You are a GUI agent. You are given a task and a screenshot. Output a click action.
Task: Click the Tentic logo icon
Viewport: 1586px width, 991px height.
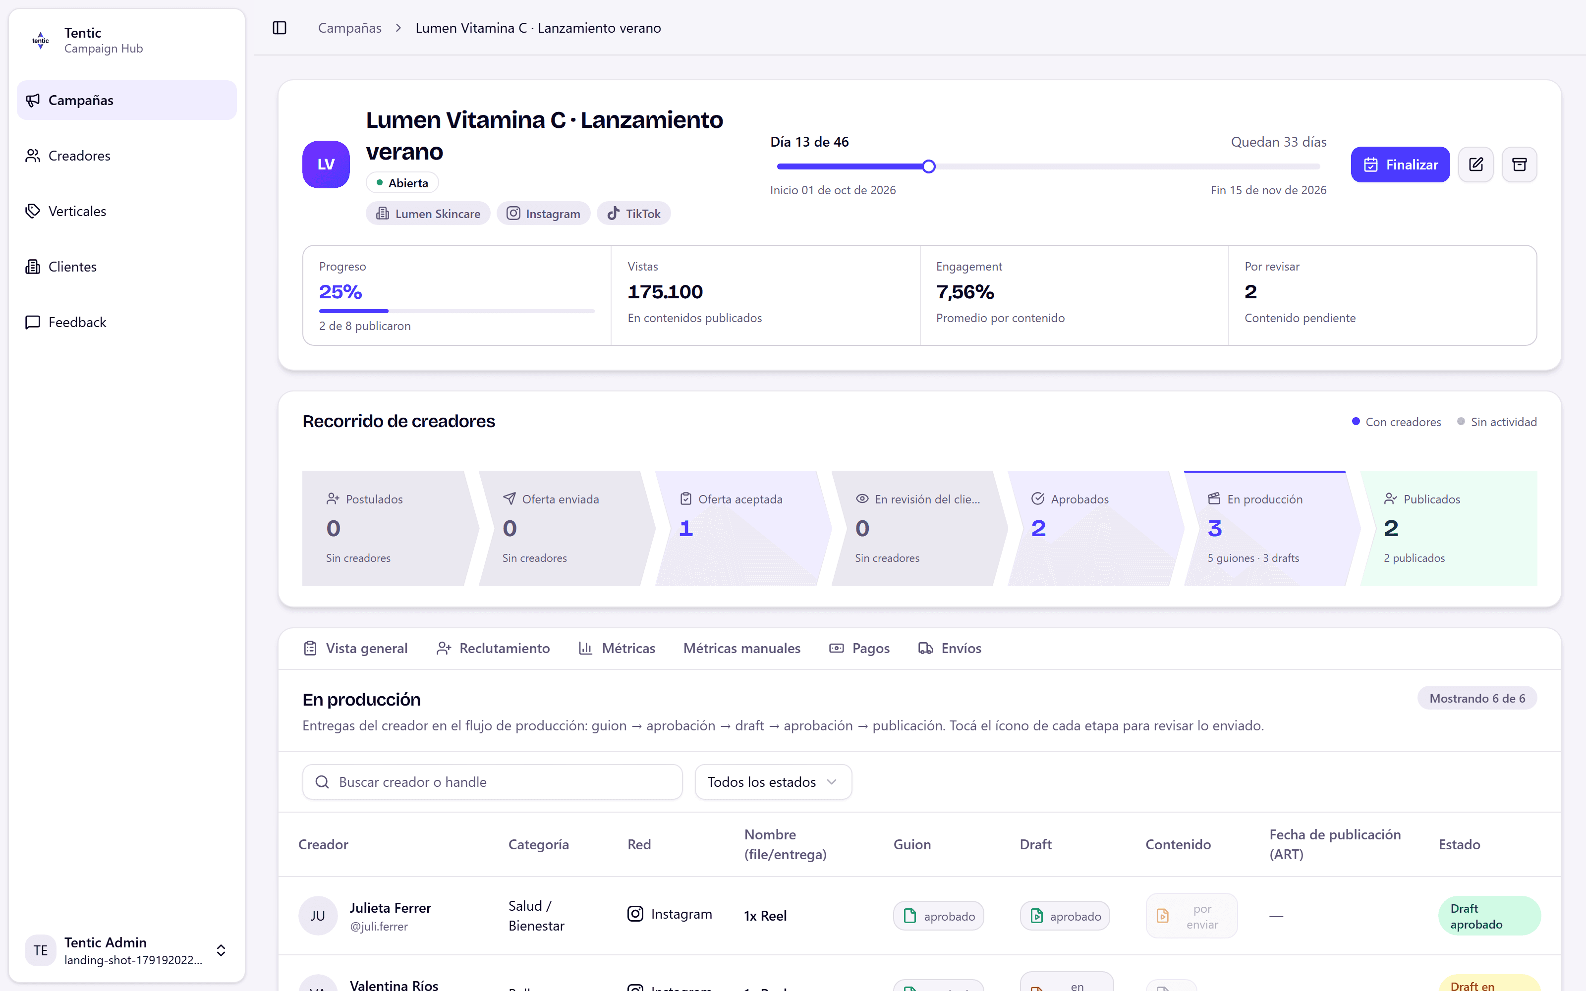[41, 41]
